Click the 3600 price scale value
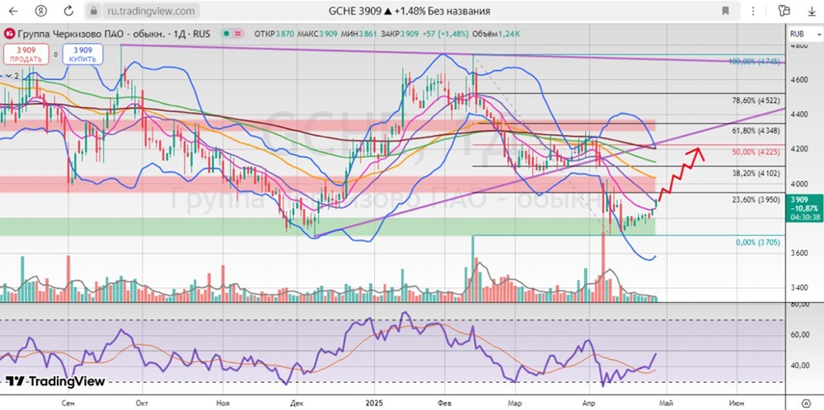The image size is (824, 410). click(799, 253)
